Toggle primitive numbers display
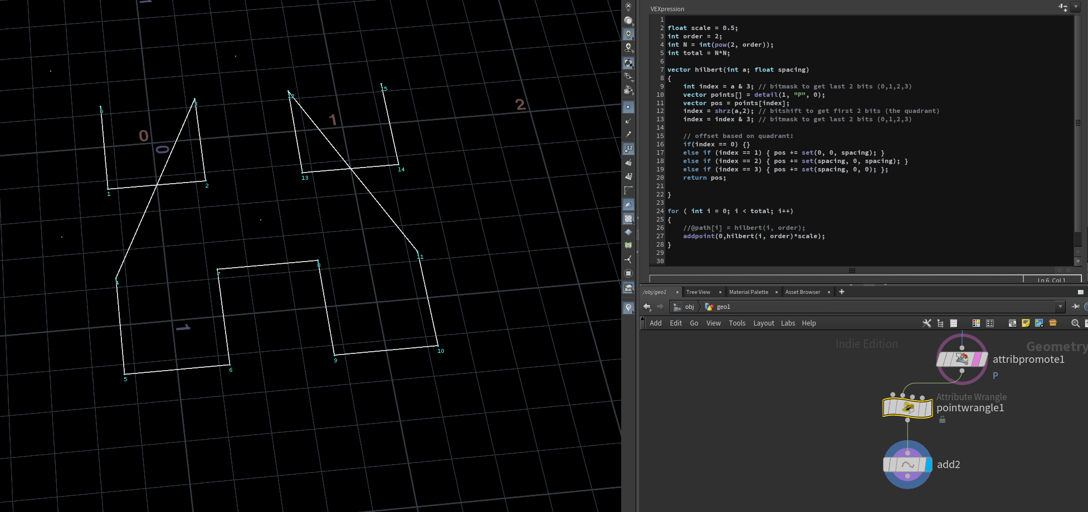The height and width of the screenshot is (512, 1088). click(x=628, y=176)
